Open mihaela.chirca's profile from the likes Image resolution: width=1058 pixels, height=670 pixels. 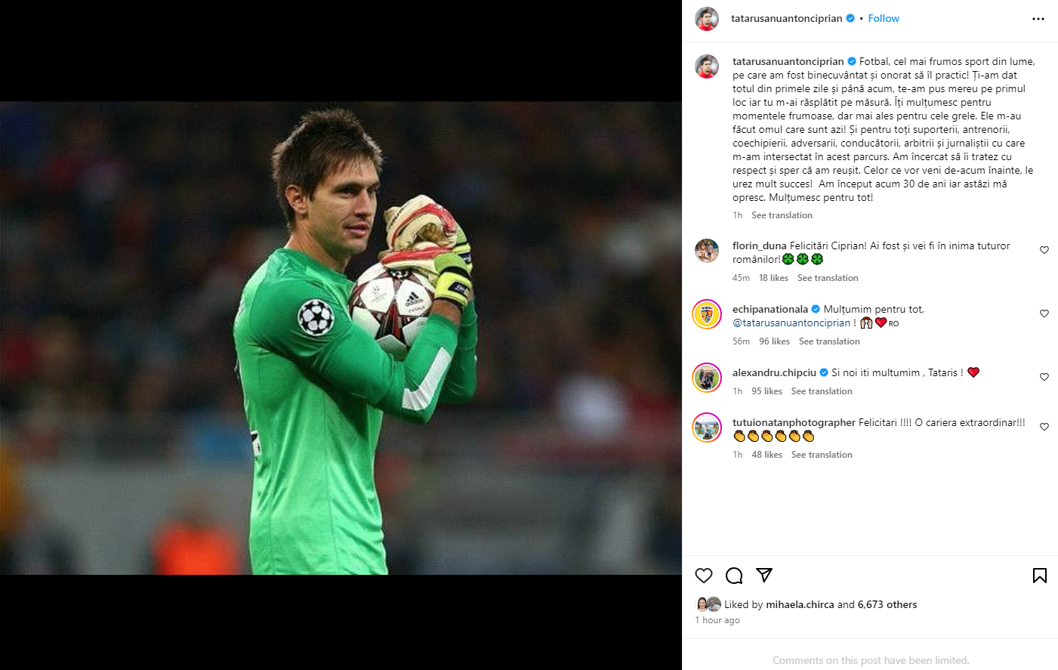click(x=800, y=604)
